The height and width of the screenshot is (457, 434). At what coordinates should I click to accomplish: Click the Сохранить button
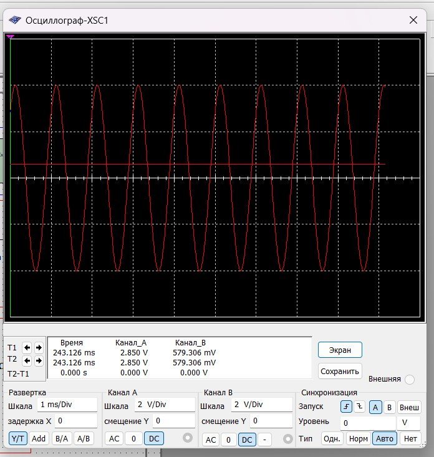[x=340, y=371]
